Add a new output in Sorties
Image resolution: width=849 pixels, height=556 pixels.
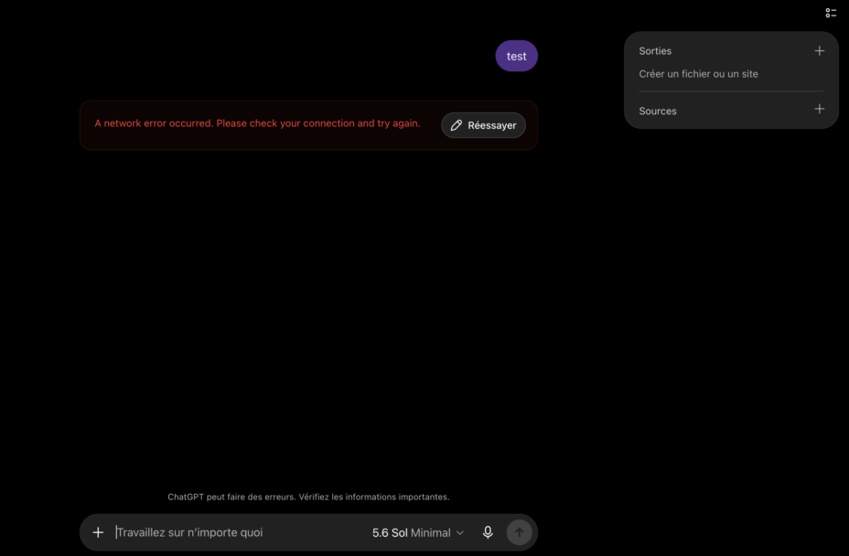click(x=819, y=51)
